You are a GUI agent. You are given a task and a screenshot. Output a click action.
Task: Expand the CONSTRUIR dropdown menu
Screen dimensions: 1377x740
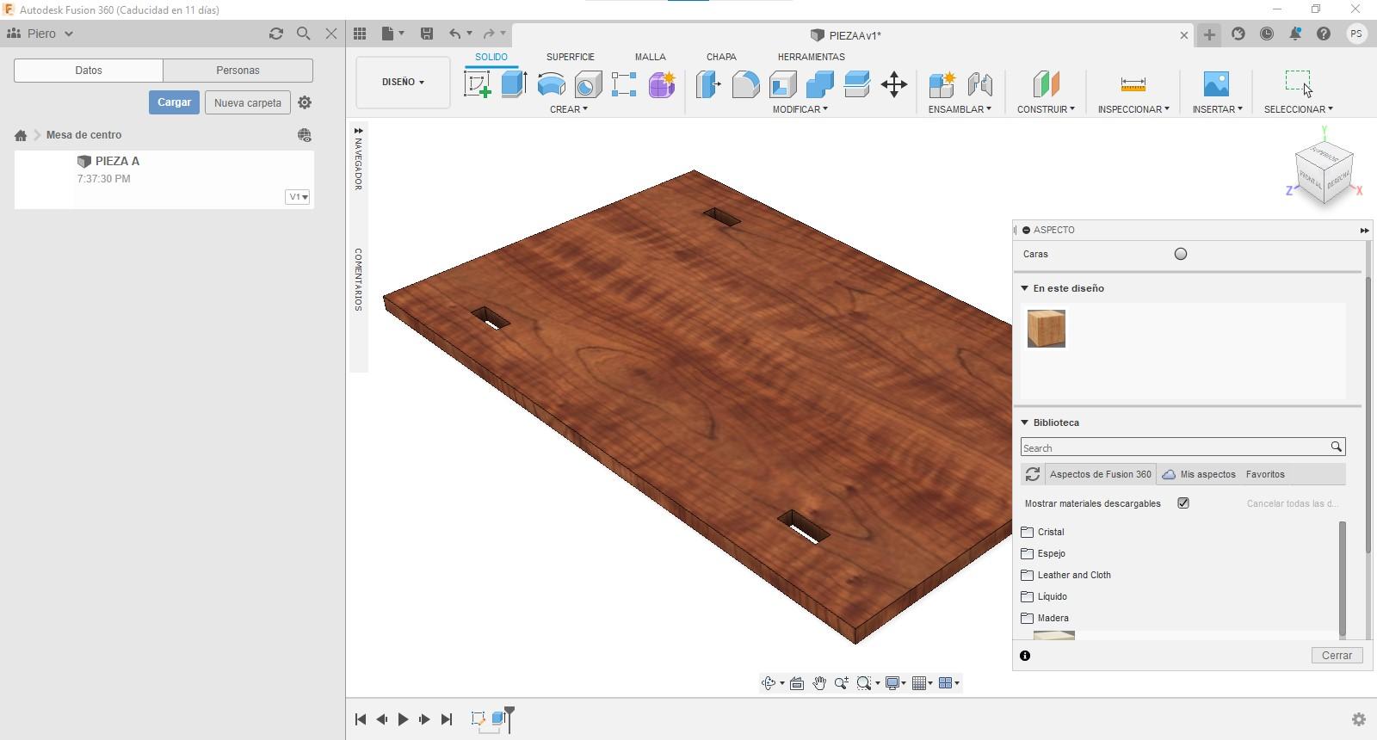(1046, 109)
